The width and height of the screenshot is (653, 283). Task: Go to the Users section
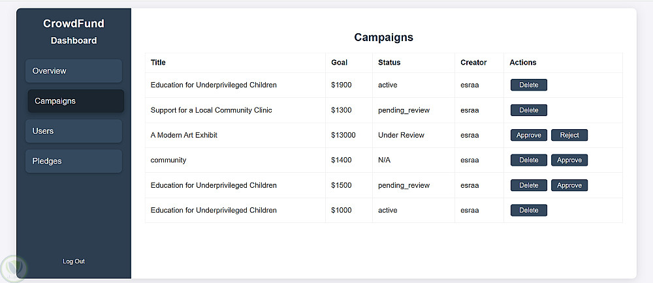(x=74, y=131)
